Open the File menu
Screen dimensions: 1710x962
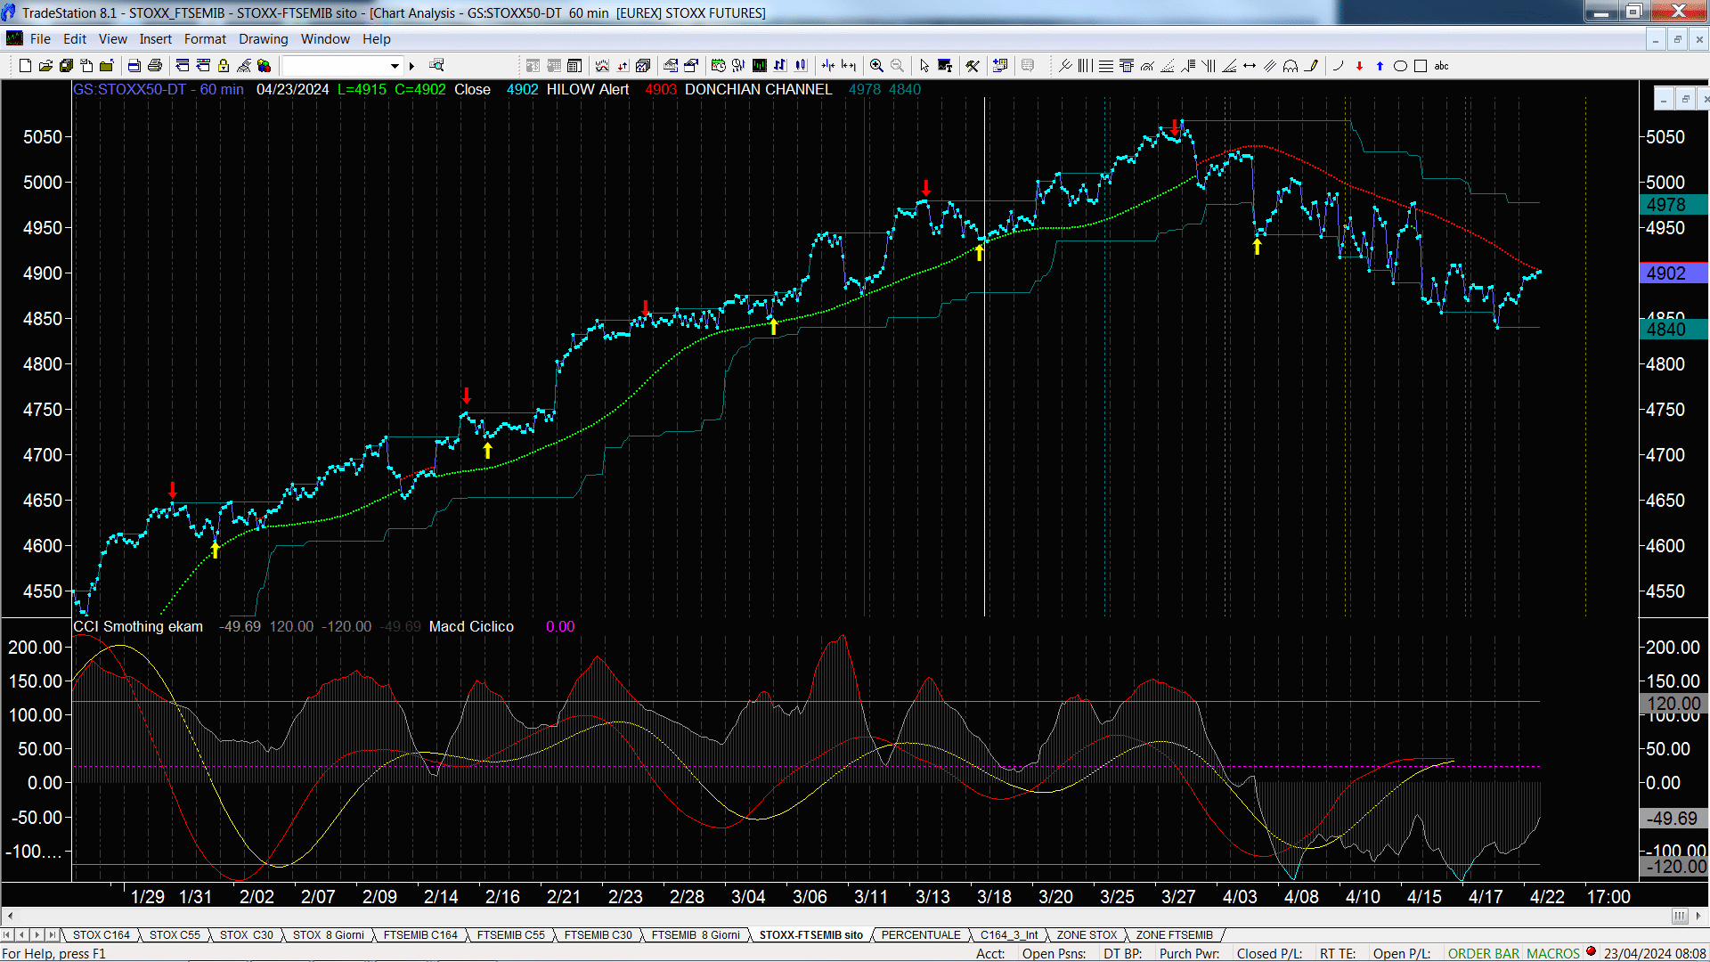[40, 39]
